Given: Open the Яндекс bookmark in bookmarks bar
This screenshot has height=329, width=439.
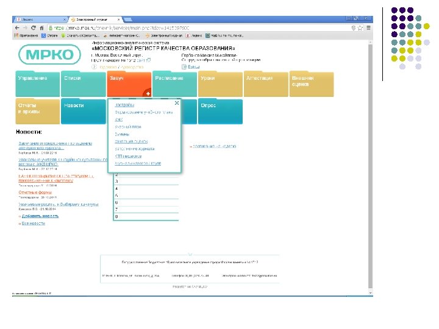Looking at the screenshot, I should click(194, 35).
